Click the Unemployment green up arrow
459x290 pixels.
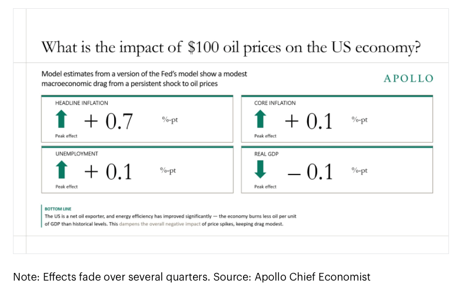(x=61, y=170)
